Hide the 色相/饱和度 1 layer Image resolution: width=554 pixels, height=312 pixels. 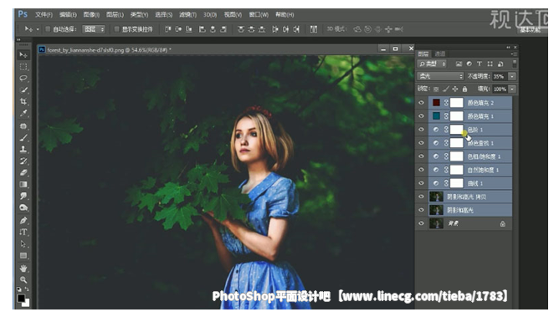421,156
